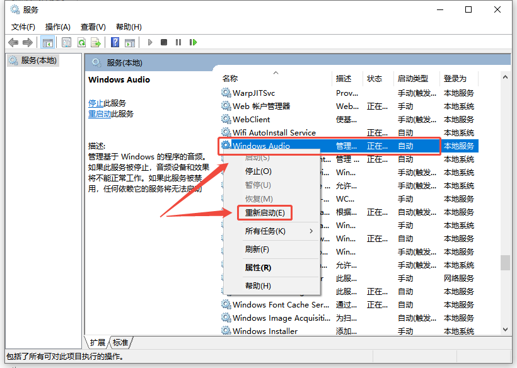Click the 服务(本地) pane header
The height and width of the screenshot is (368, 517).
[x=298, y=62]
